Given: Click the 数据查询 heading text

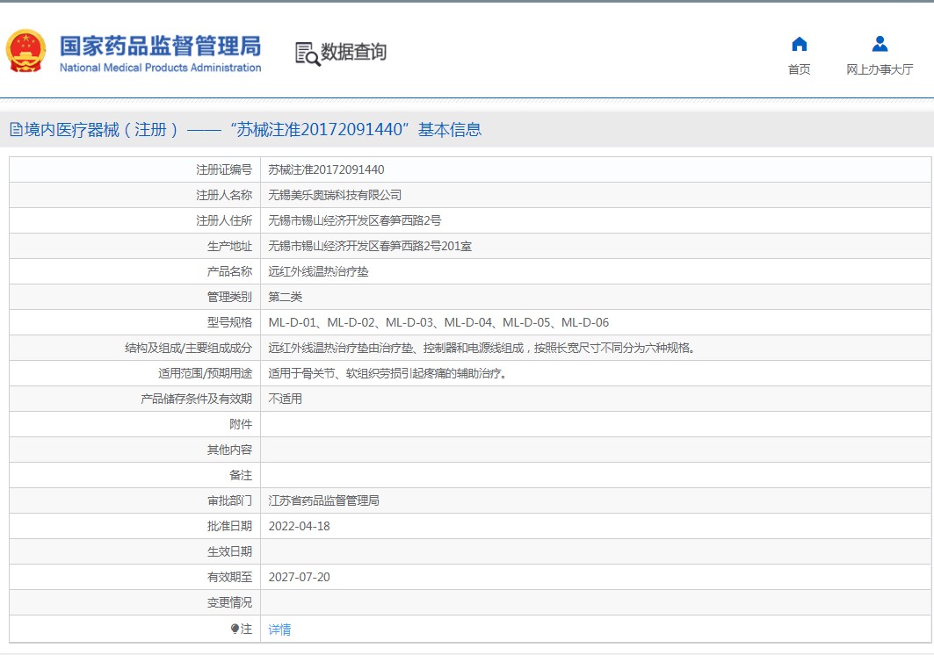Looking at the screenshot, I should click(353, 52).
